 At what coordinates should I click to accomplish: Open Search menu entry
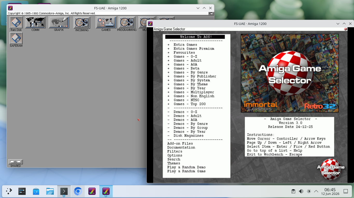(x=174, y=159)
